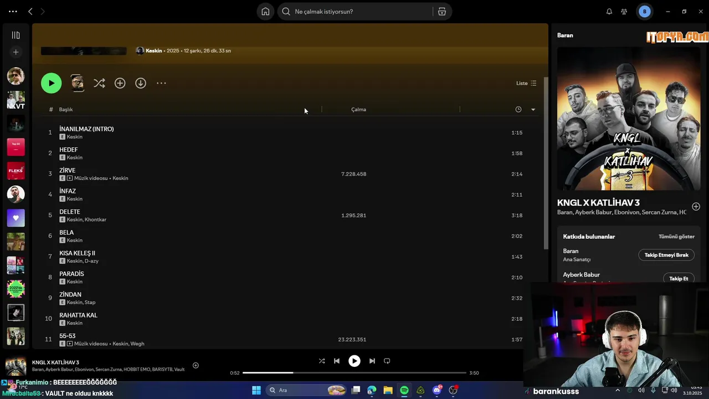
Task: Sort by duration clock icon
Action: tap(518, 109)
